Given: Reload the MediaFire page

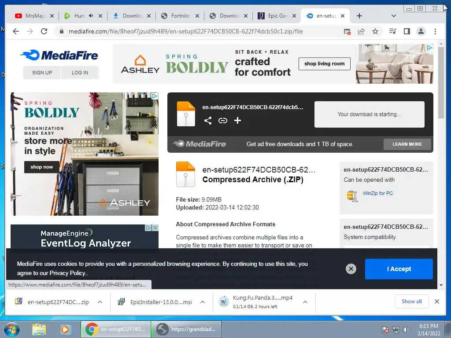Looking at the screenshot, I should 44,31.
